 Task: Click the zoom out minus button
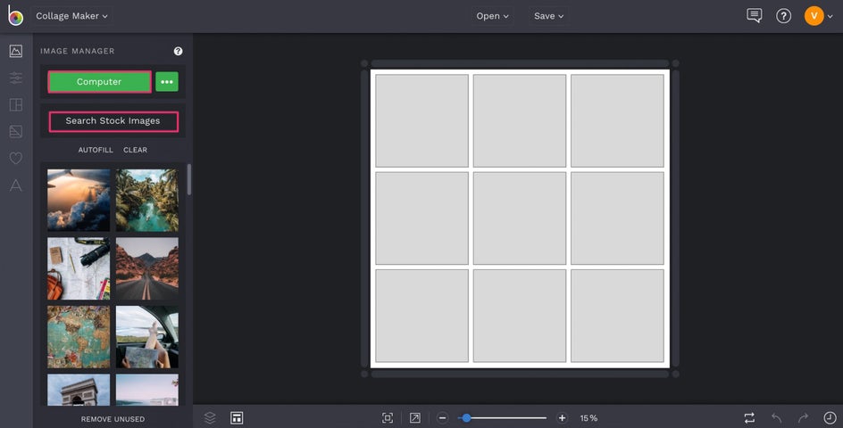click(442, 418)
